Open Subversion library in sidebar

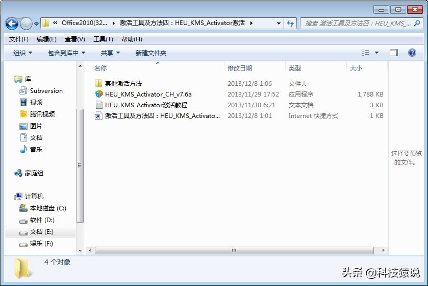[46, 91]
